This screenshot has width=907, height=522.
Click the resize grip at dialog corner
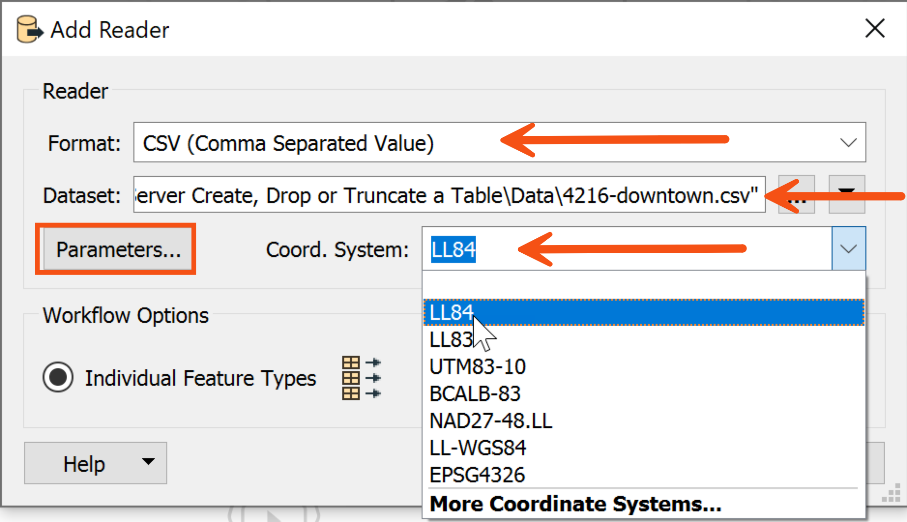pos(891,493)
